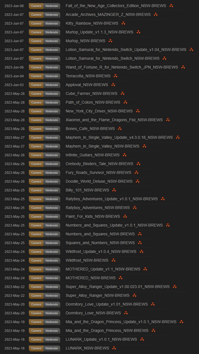Click nuke icon beside Orebody_Binders_Tale
The height and width of the screenshot is (354, 199).
(x=138, y=164)
